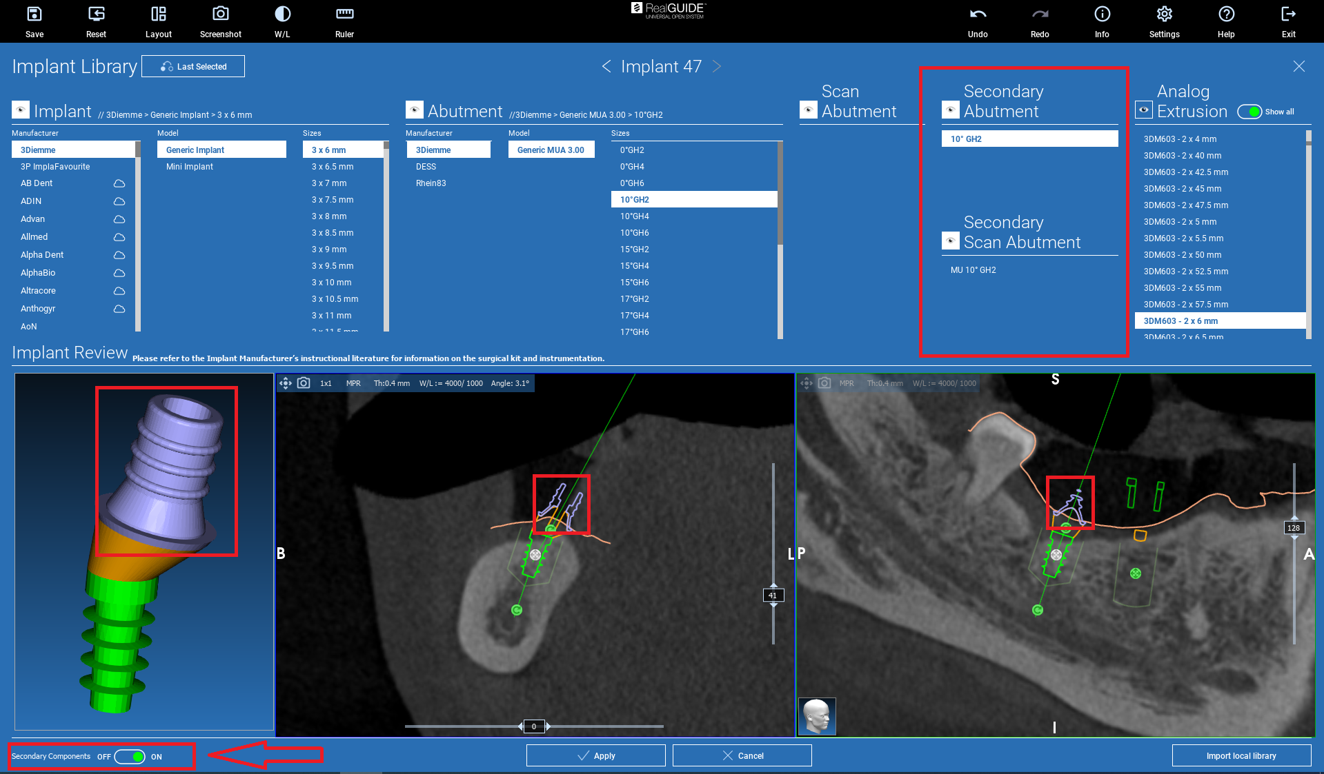This screenshot has width=1324, height=774.
Task: Open the Layout tool
Action: pos(158,14)
